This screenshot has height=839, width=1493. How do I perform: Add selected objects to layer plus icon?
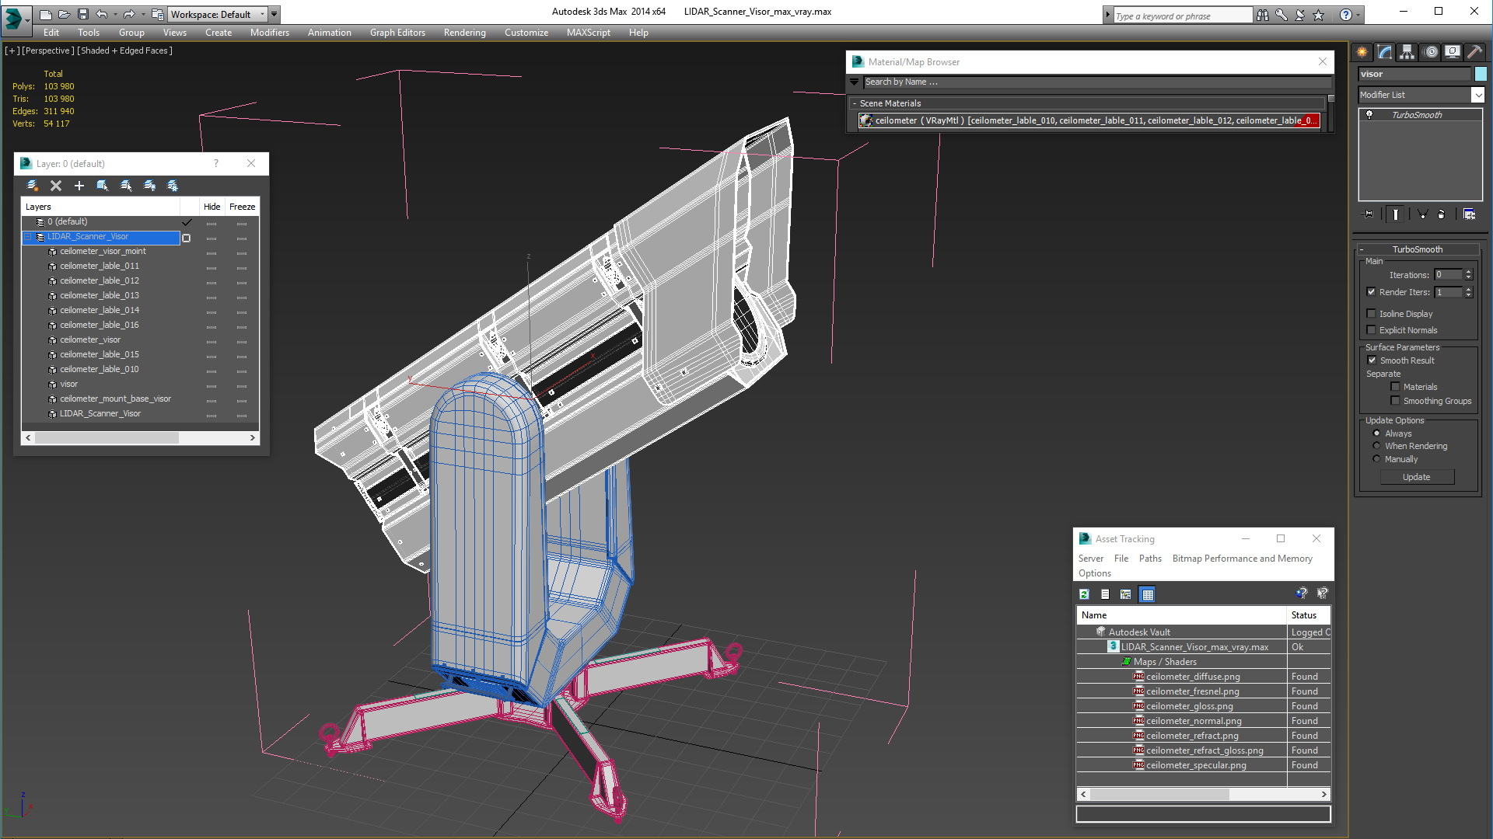(79, 186)
